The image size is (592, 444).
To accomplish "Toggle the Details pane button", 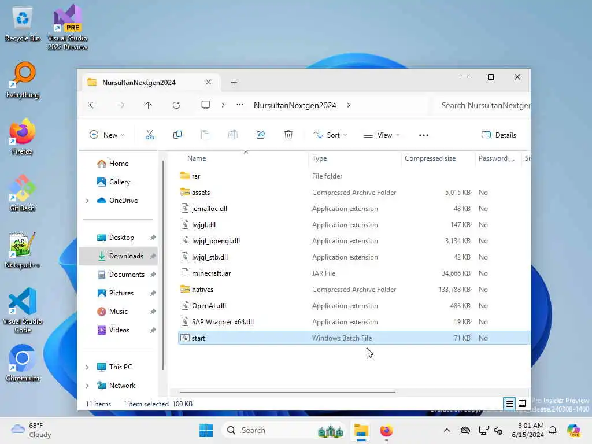I will 499,135.
